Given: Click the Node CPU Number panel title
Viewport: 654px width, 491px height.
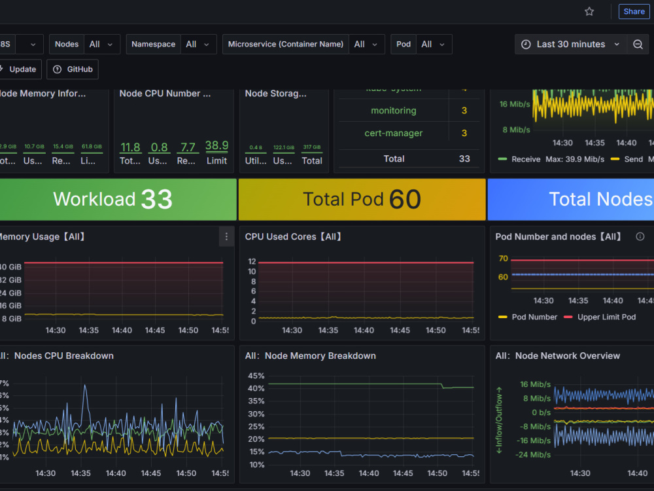Looking at the screenshot, I should pos(165,94).
